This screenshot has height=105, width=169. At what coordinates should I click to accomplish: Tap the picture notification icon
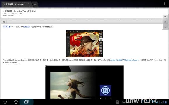pos(124,102)
